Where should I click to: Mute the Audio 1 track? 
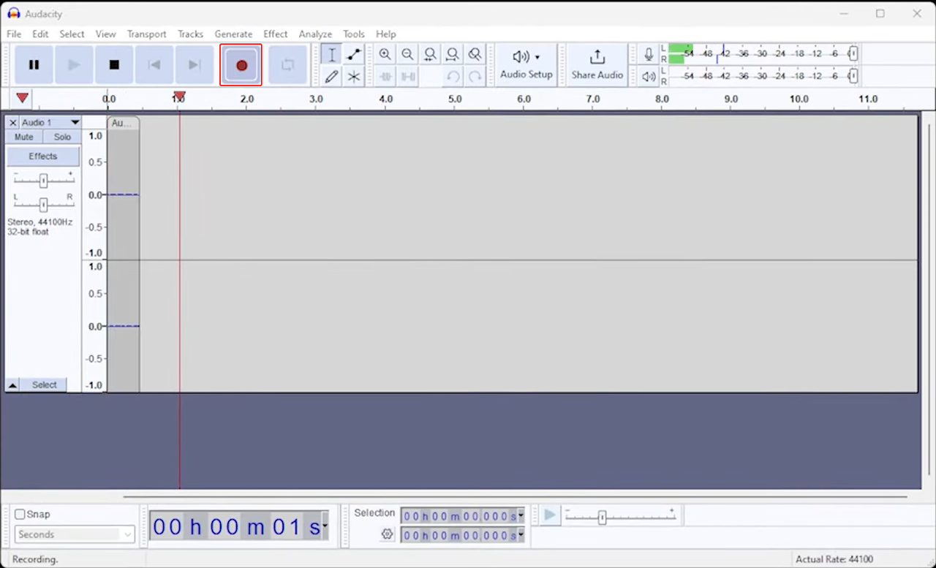point(23,137)
